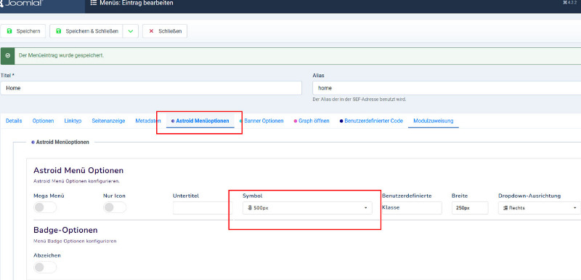Click the green checkmark in the saved message
The height and width of the screenshot is (280, 581).
click(8, 55)
